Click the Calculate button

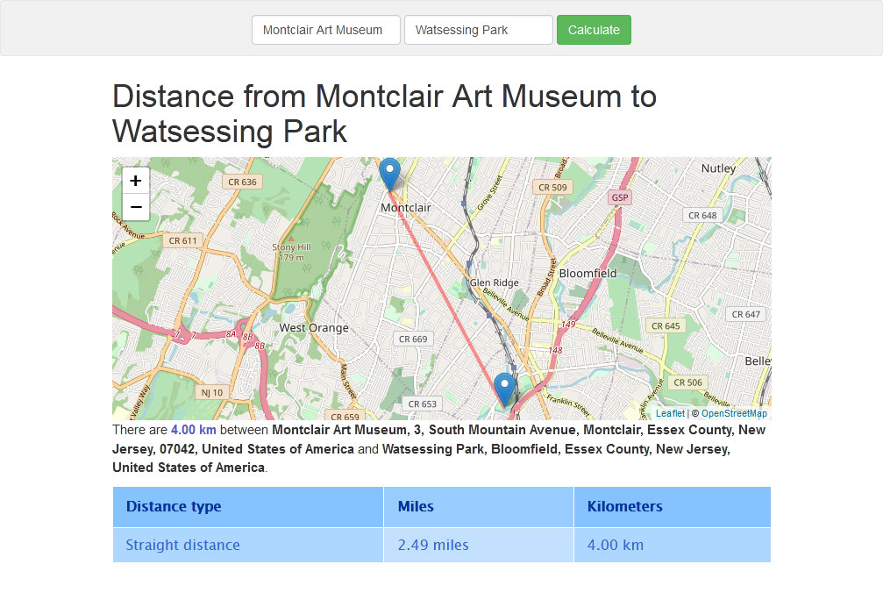(594, 30)
